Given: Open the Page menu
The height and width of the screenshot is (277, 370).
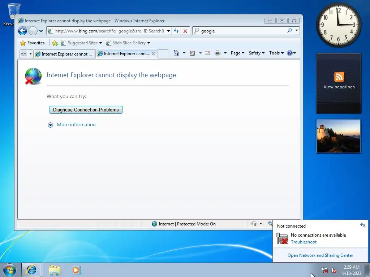Looking at the screenshot, I should point(237,53).
